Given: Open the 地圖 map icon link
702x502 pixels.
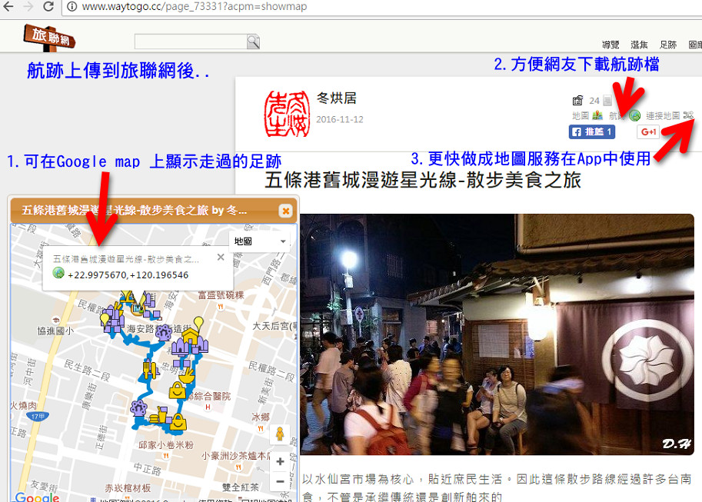Looking at the screenshot, I should click(597, 115).
